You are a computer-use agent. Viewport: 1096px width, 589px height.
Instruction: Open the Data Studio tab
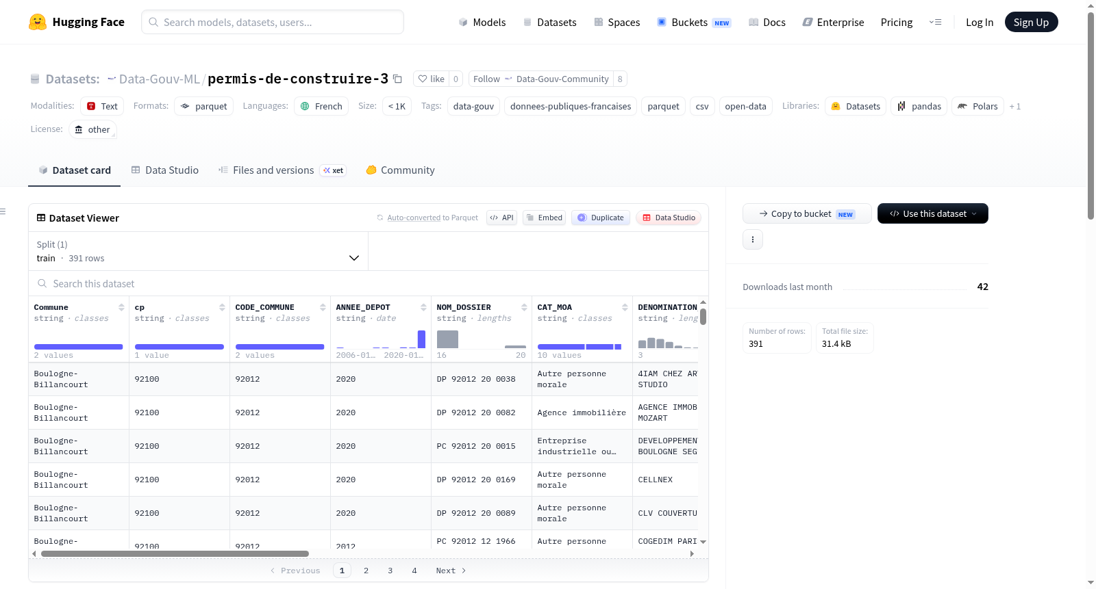coord(165,170)
